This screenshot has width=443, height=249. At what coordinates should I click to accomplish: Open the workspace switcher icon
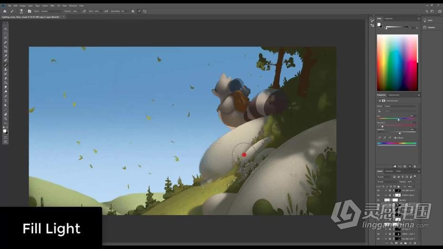(x=432, y=11)
